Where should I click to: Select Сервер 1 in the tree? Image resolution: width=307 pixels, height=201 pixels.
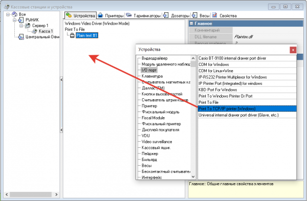[40, 26]
